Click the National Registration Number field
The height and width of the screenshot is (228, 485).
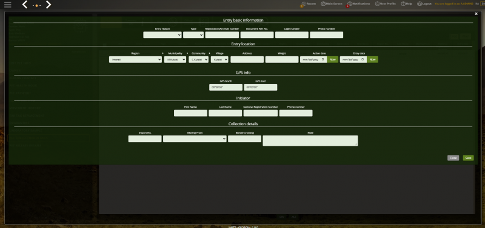261,113
